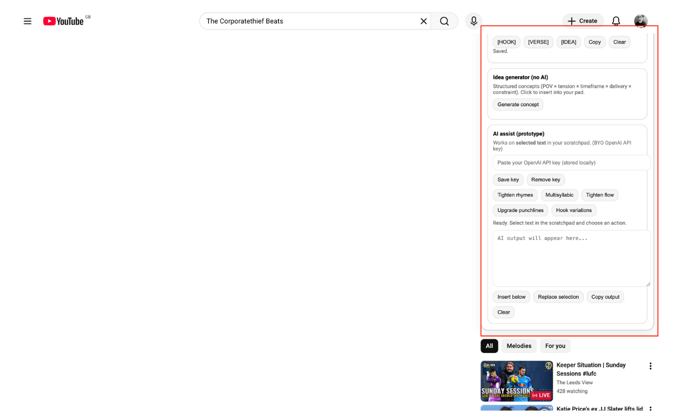Image resolution: width=673 pixels, height=420 pixels.
Task: Click Generate concept
Action: [x=518, y=104]
